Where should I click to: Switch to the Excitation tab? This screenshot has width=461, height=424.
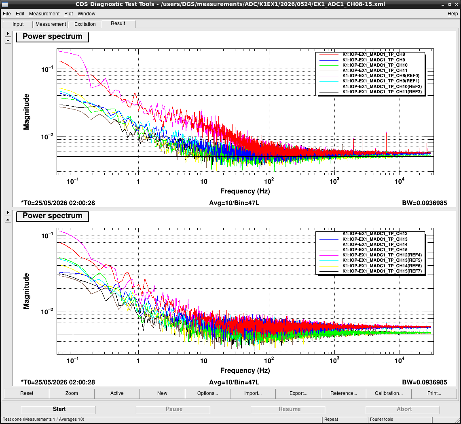[85, 24]
